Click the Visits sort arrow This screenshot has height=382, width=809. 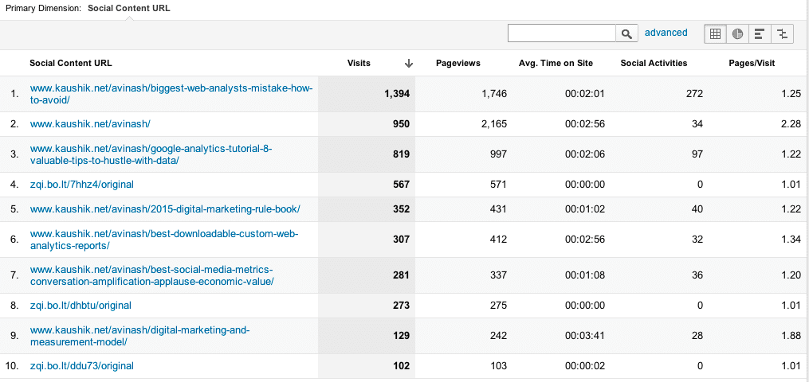409,64
